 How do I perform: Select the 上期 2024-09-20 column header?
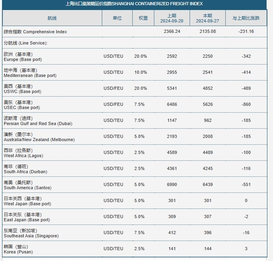click(172, 18)
